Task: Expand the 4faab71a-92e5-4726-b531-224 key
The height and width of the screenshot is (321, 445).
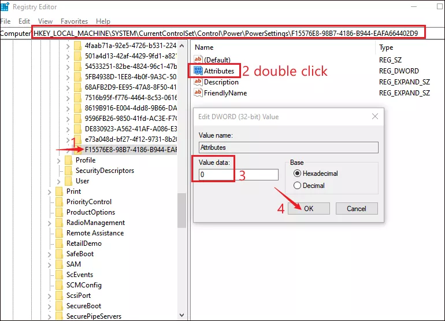Action: coord(68,46)
